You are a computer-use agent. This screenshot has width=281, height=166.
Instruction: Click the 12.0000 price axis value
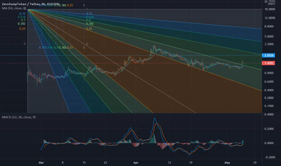(x=270, y=18)
